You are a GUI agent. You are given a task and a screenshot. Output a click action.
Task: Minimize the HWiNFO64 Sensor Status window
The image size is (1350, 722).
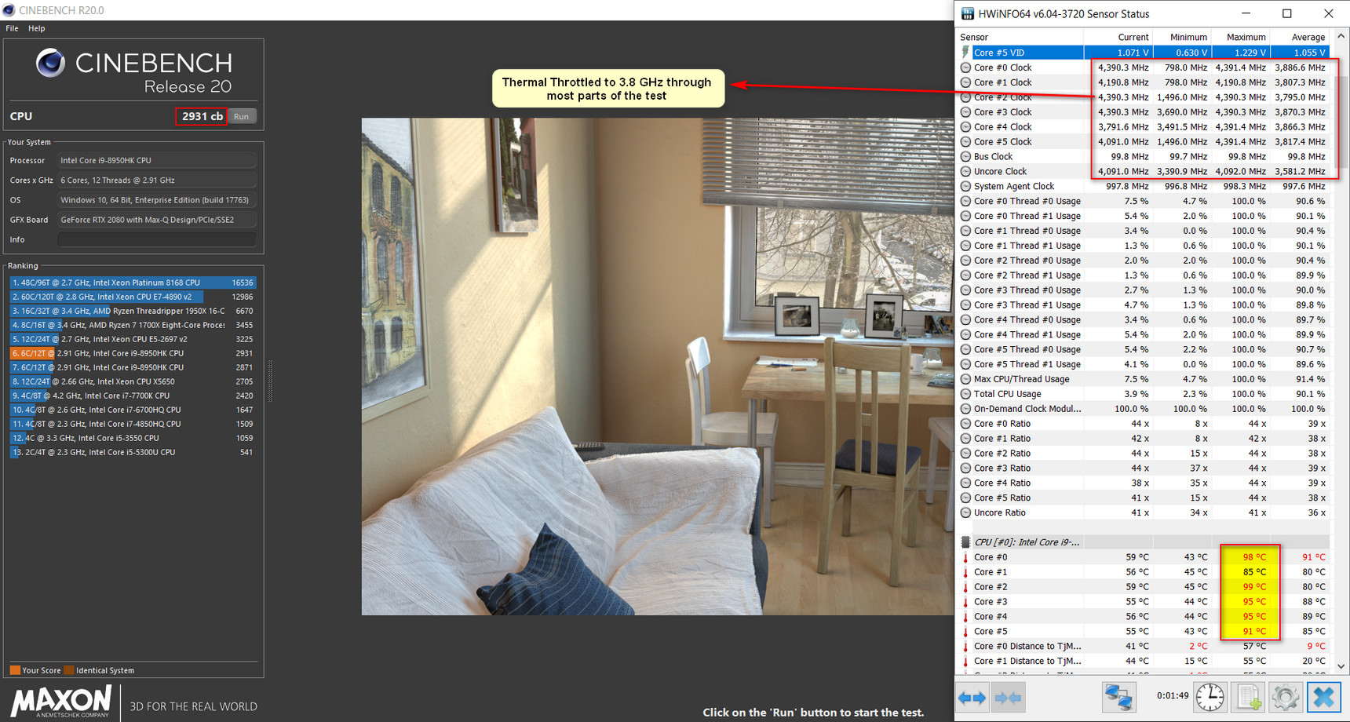point(1246,13)
